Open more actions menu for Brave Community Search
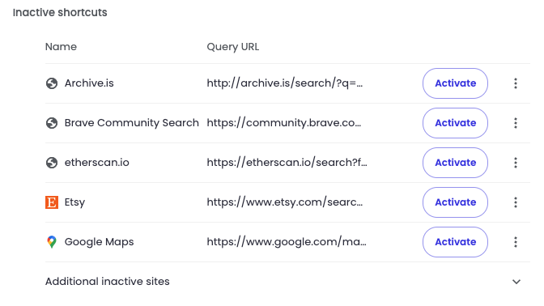 pos(516,123)
